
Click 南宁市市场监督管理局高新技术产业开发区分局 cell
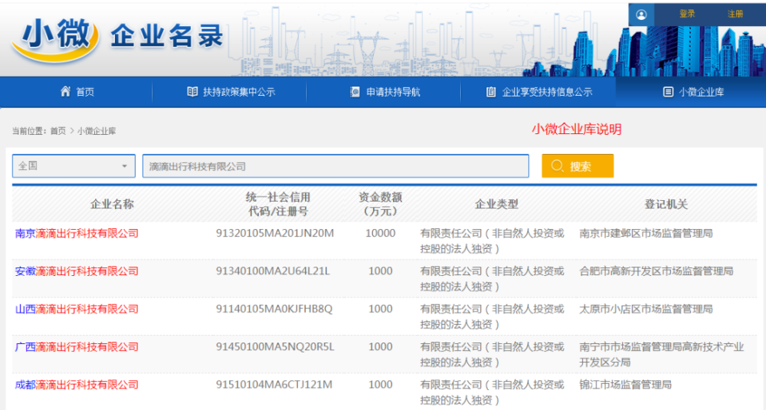pyautogui.click(x=662, y=354)
